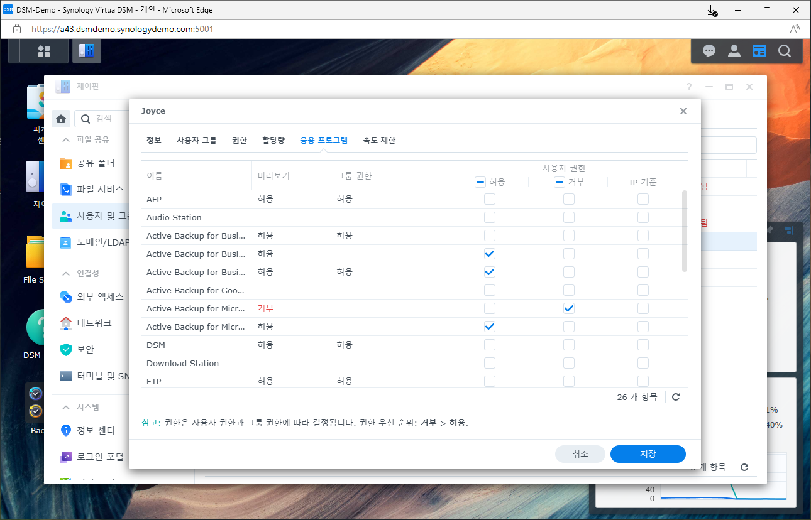811x520 pixels.
Task: Open the Edge read aloud icon
Action: [x=795, y=29]
